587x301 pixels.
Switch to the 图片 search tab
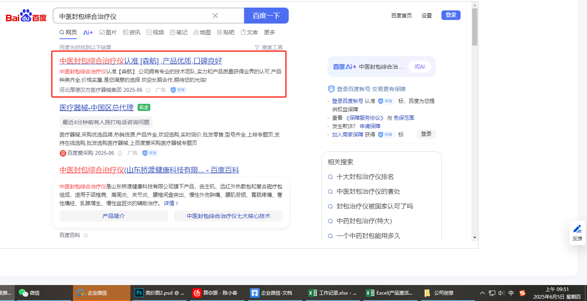point(108,32)
